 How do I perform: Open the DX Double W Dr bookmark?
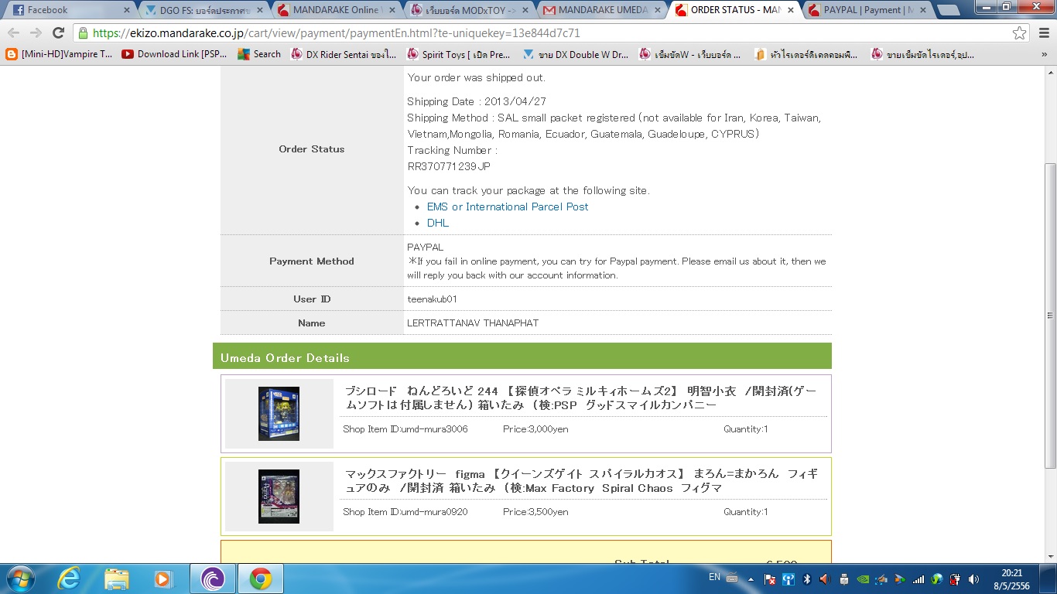pyautogui.click(x=576, y=54)
